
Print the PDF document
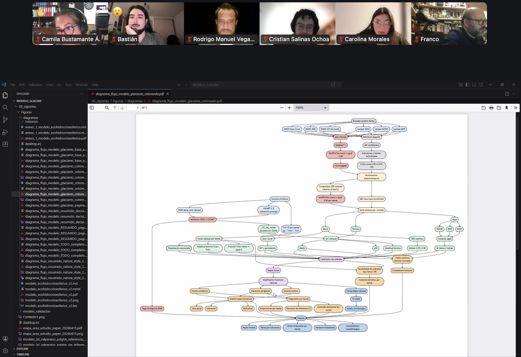491,108
